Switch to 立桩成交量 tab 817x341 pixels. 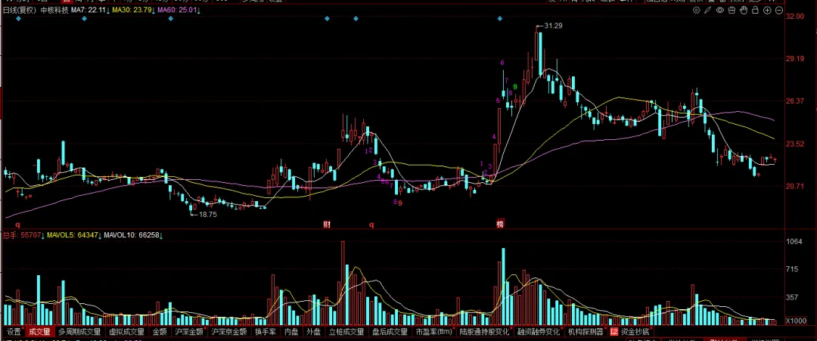[346, 331]
